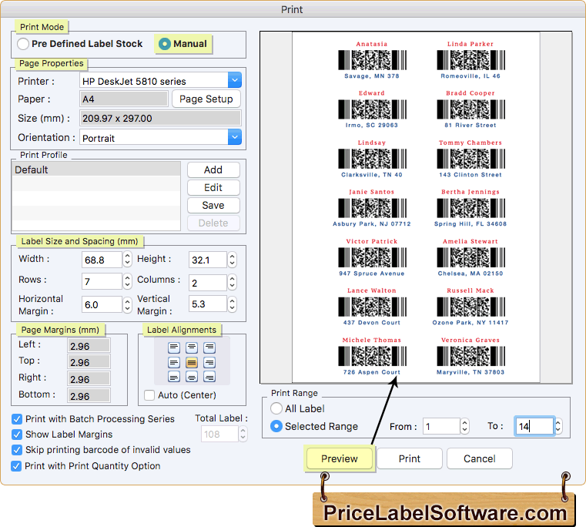Edit the selected print profile

coord(213,187)
